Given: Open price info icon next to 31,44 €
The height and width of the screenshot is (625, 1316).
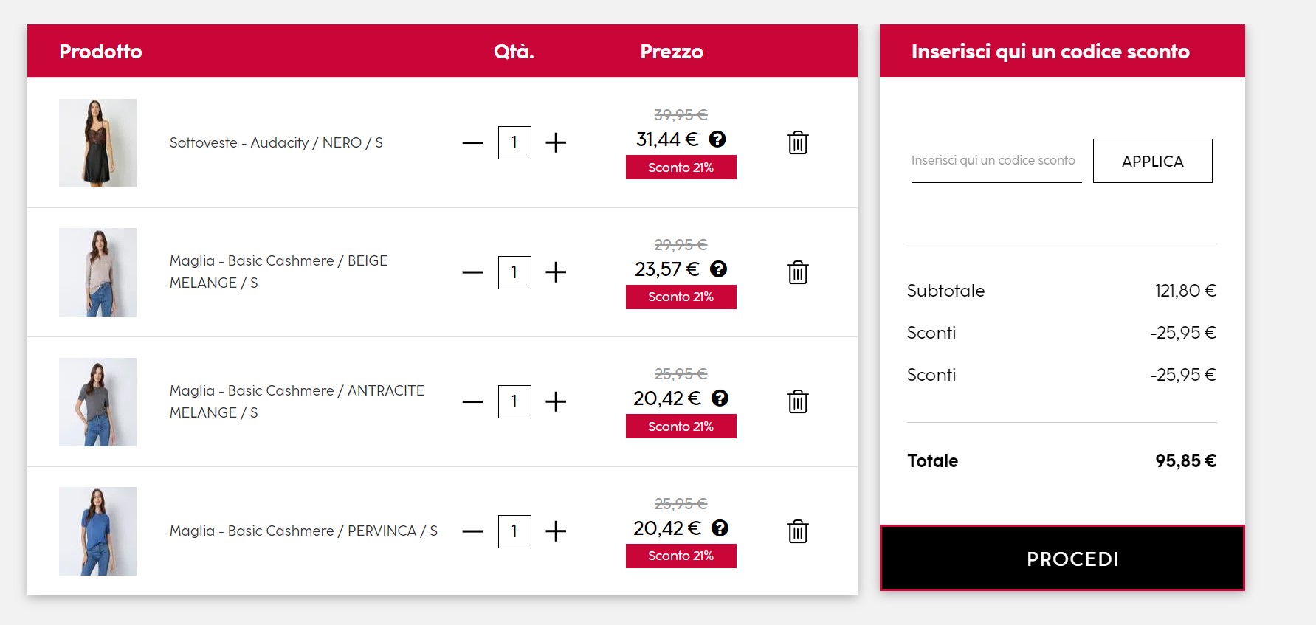Looking at the screenshot, I should tap(717, 139).
